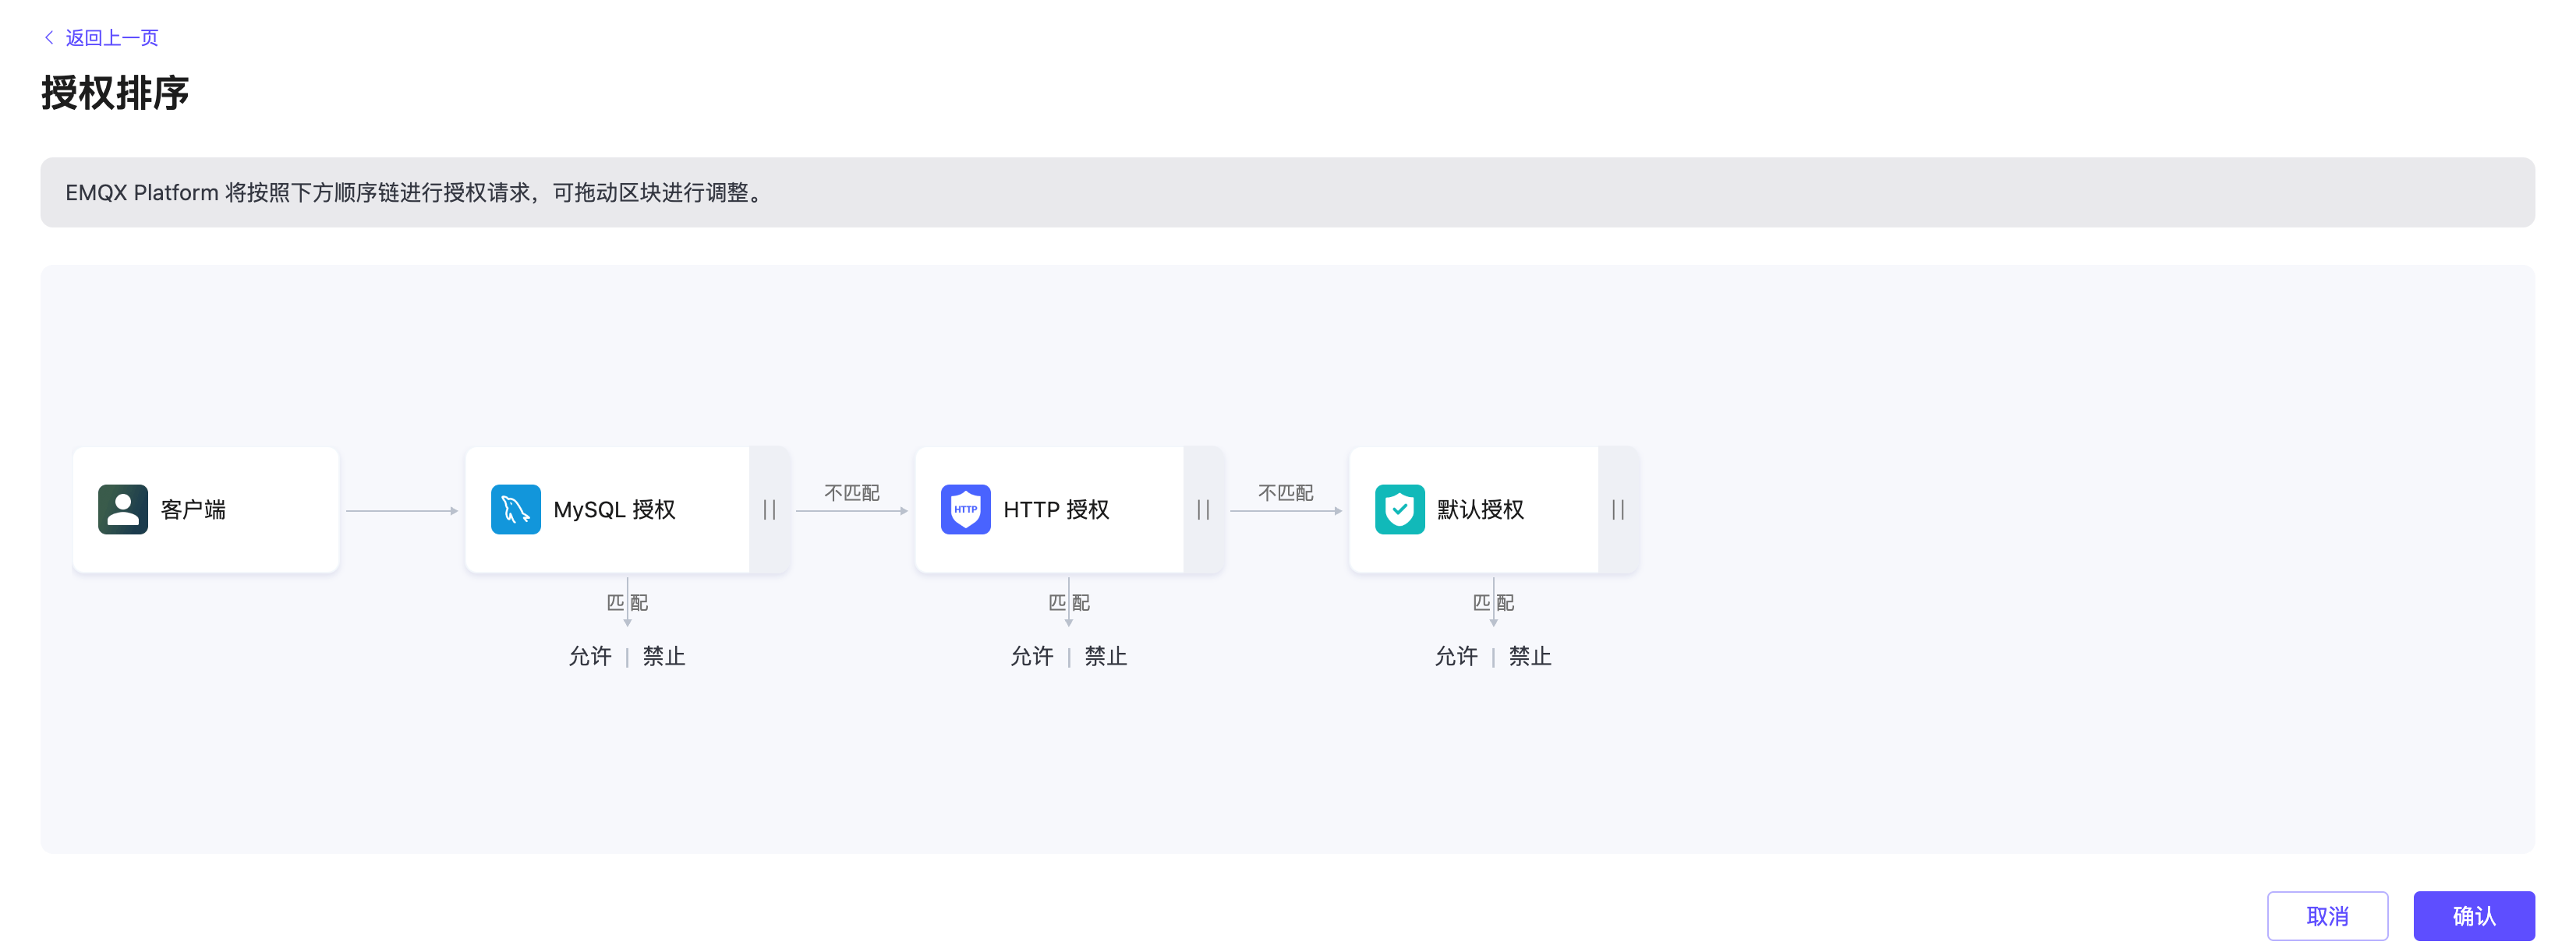Image resolution: width=2576 pixels, height=952 pixels.
Task: Click the HTTP shield icon
Action: tap(965, 509)
